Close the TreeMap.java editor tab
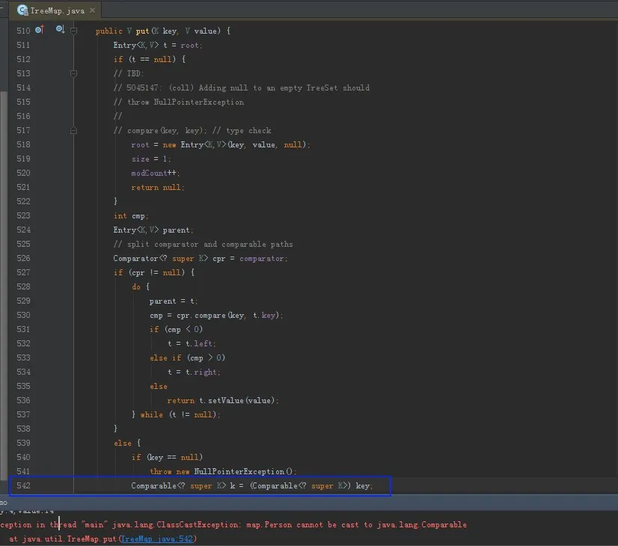Screen dimensions: 618x546 click(91, 10)
